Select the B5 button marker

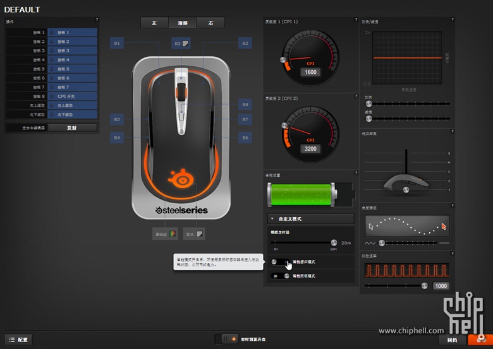(x=117, y=119)
